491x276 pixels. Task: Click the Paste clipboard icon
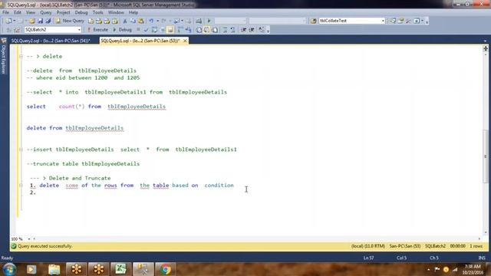coord(141,21)
